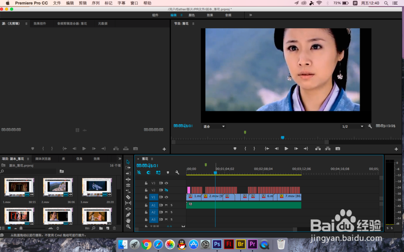This screenshot has height=252, width=404.
Task: Toggle sync lock on track A3
Action: coord(161,219)
